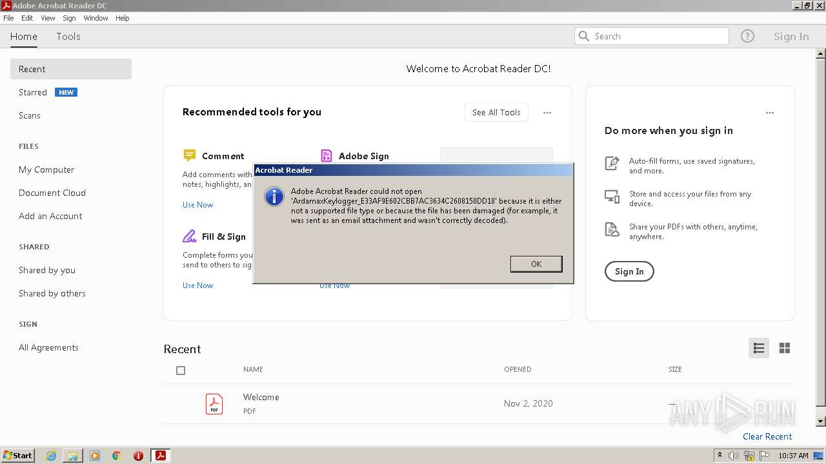The image size is (826, 464).
Task: Click the store and access files icon
Action: [x=612, y=196]
